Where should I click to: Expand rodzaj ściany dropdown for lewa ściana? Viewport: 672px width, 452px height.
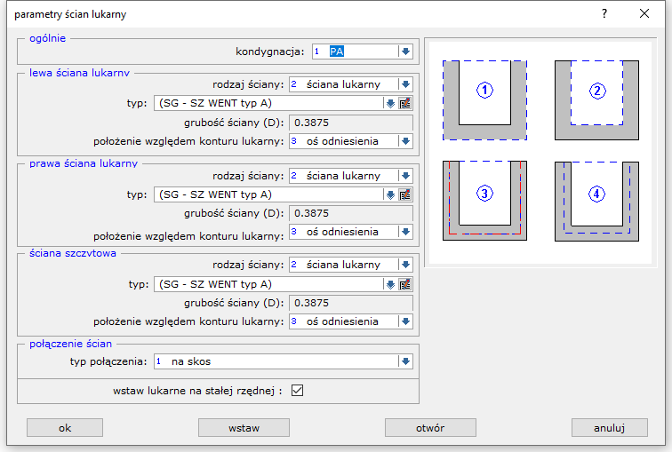(405, 84)
